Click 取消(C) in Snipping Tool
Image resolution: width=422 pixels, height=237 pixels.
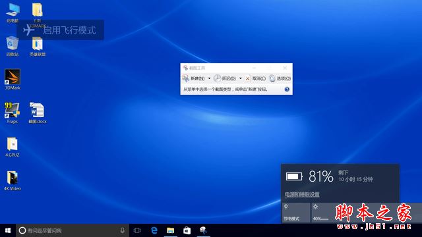click(x=255, y=78)
